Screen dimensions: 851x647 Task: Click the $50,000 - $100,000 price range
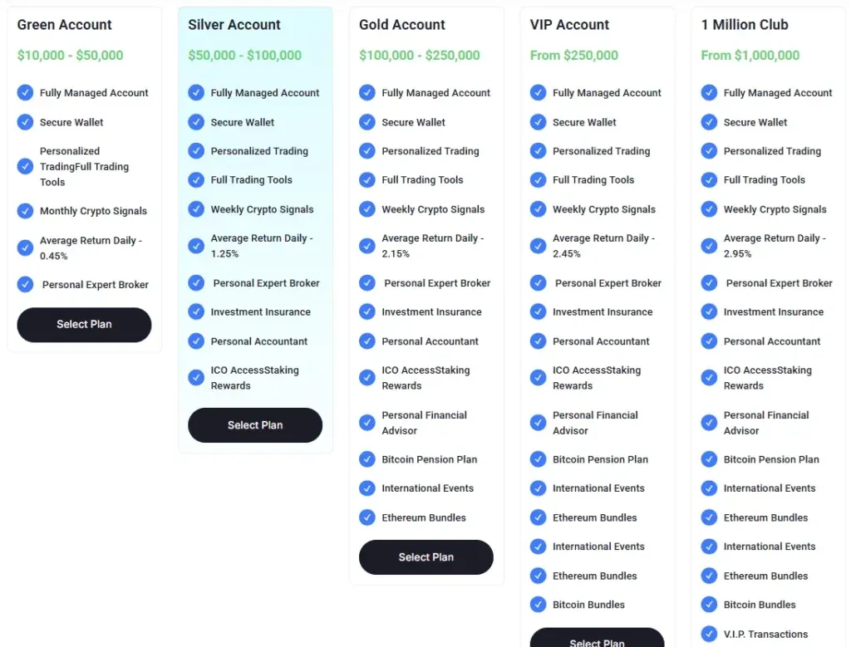(x=244, y=56)
